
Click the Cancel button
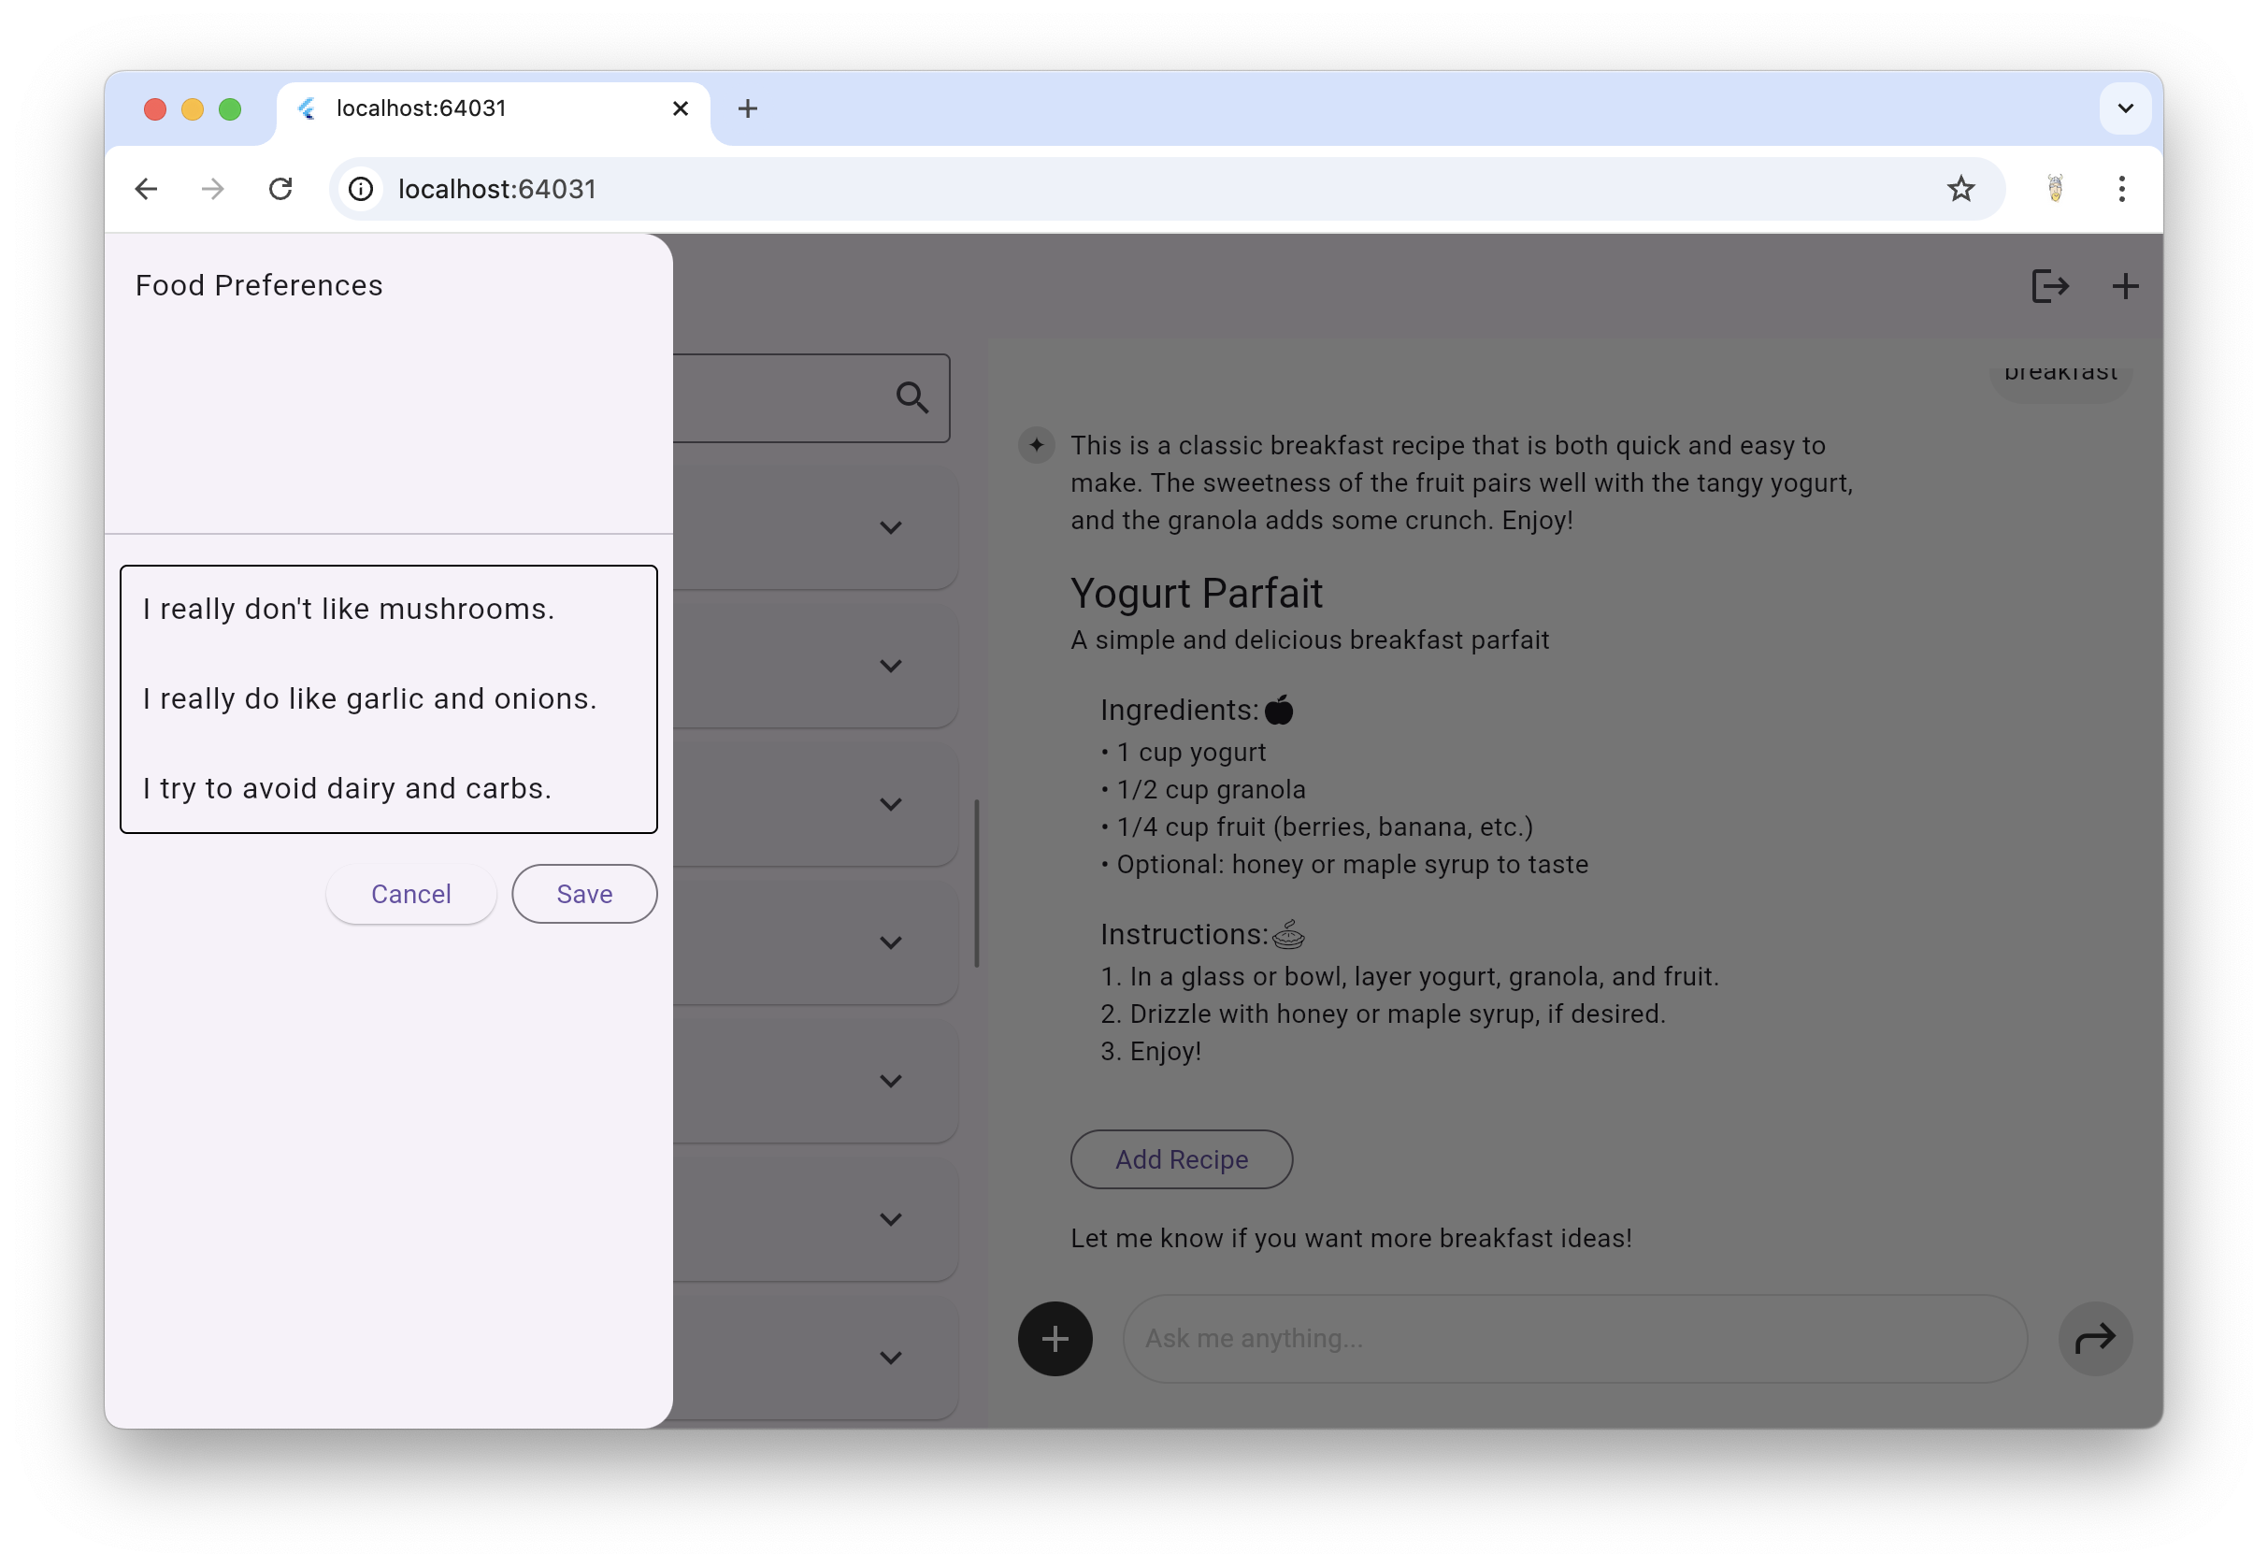click(410, 894)
